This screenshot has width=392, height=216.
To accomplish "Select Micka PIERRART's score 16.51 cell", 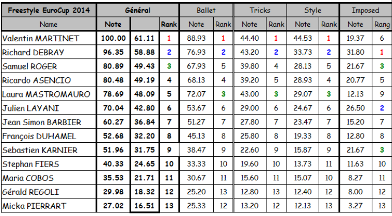I will pos(145,206).
